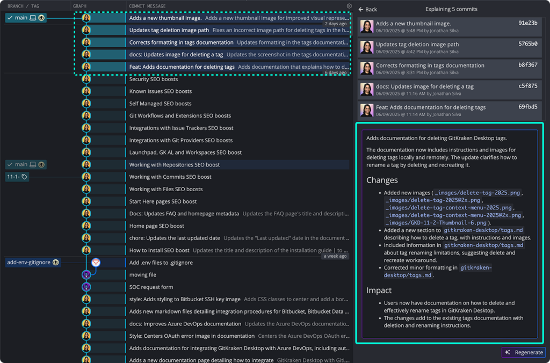Screen dimensions: 550x363
Task: Click the Regenerate button
Action: [x=524, y=352]
